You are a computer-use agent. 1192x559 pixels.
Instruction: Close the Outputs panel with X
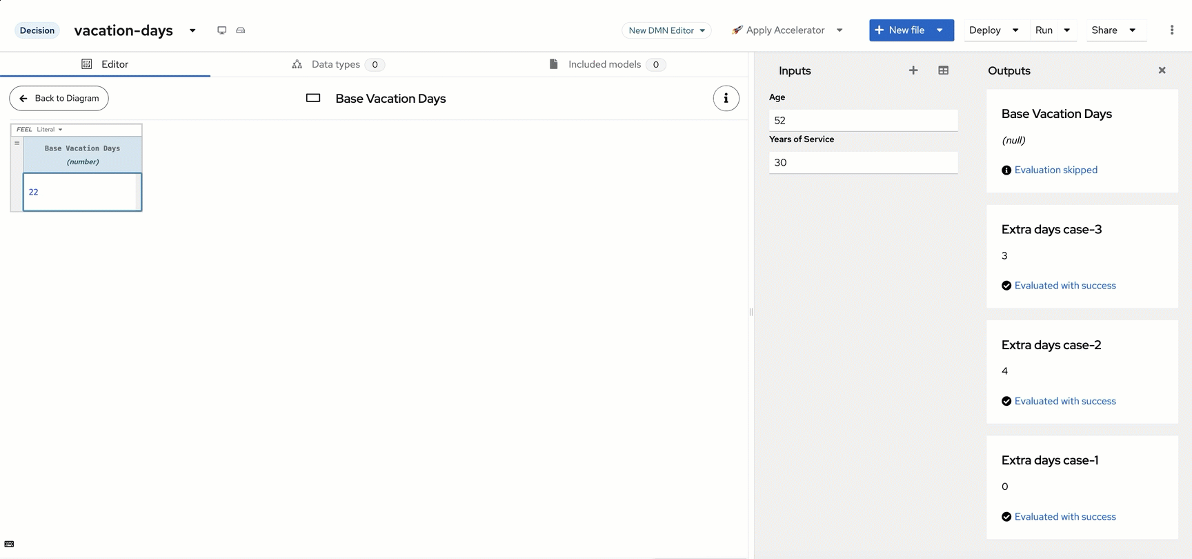pyautogui.click(x=1162, y=70)
